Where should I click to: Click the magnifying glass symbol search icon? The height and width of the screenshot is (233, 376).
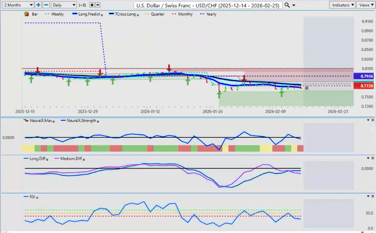(287, 5)
